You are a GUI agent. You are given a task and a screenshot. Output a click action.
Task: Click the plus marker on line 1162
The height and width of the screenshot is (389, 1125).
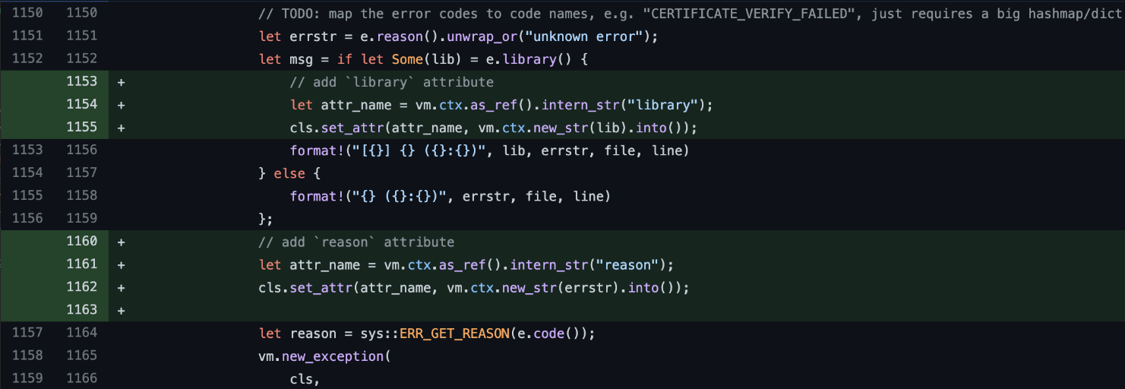pyautogui.click(x=121, y=287)
